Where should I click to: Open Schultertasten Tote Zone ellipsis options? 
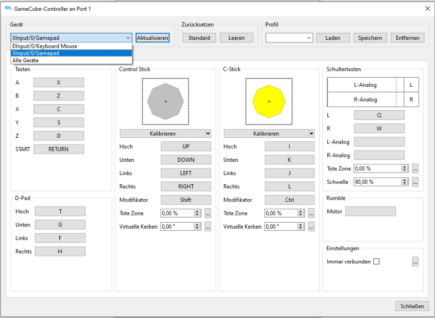pyautogui.click(x=415, y=168)
